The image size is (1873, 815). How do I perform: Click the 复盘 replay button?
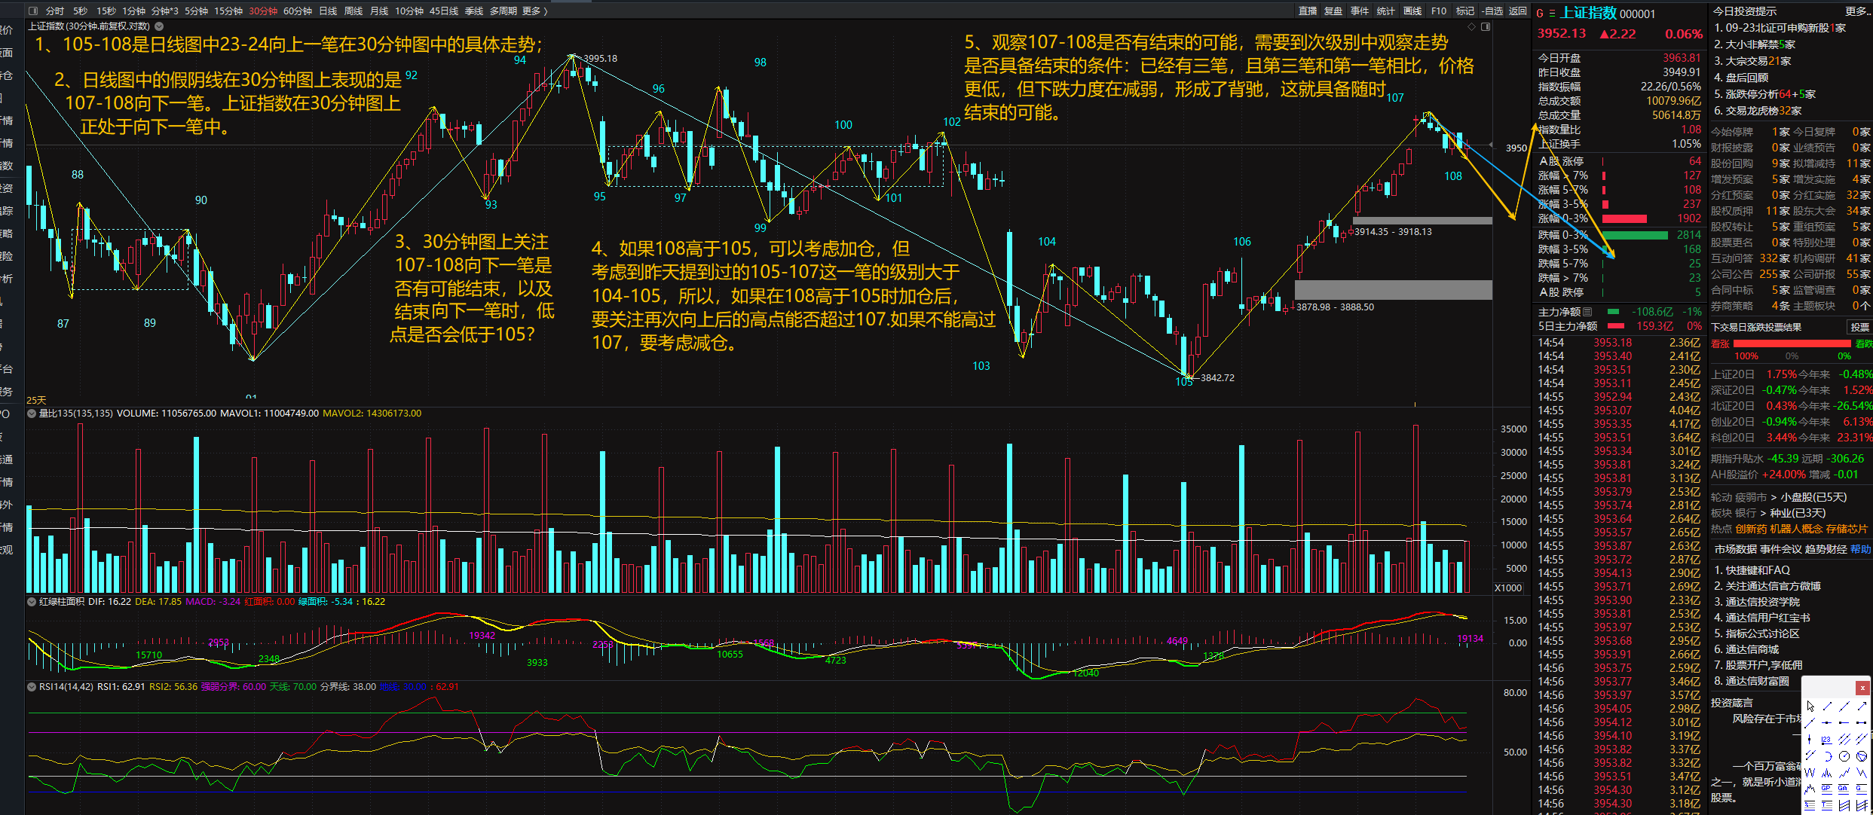pos(1333,11)
